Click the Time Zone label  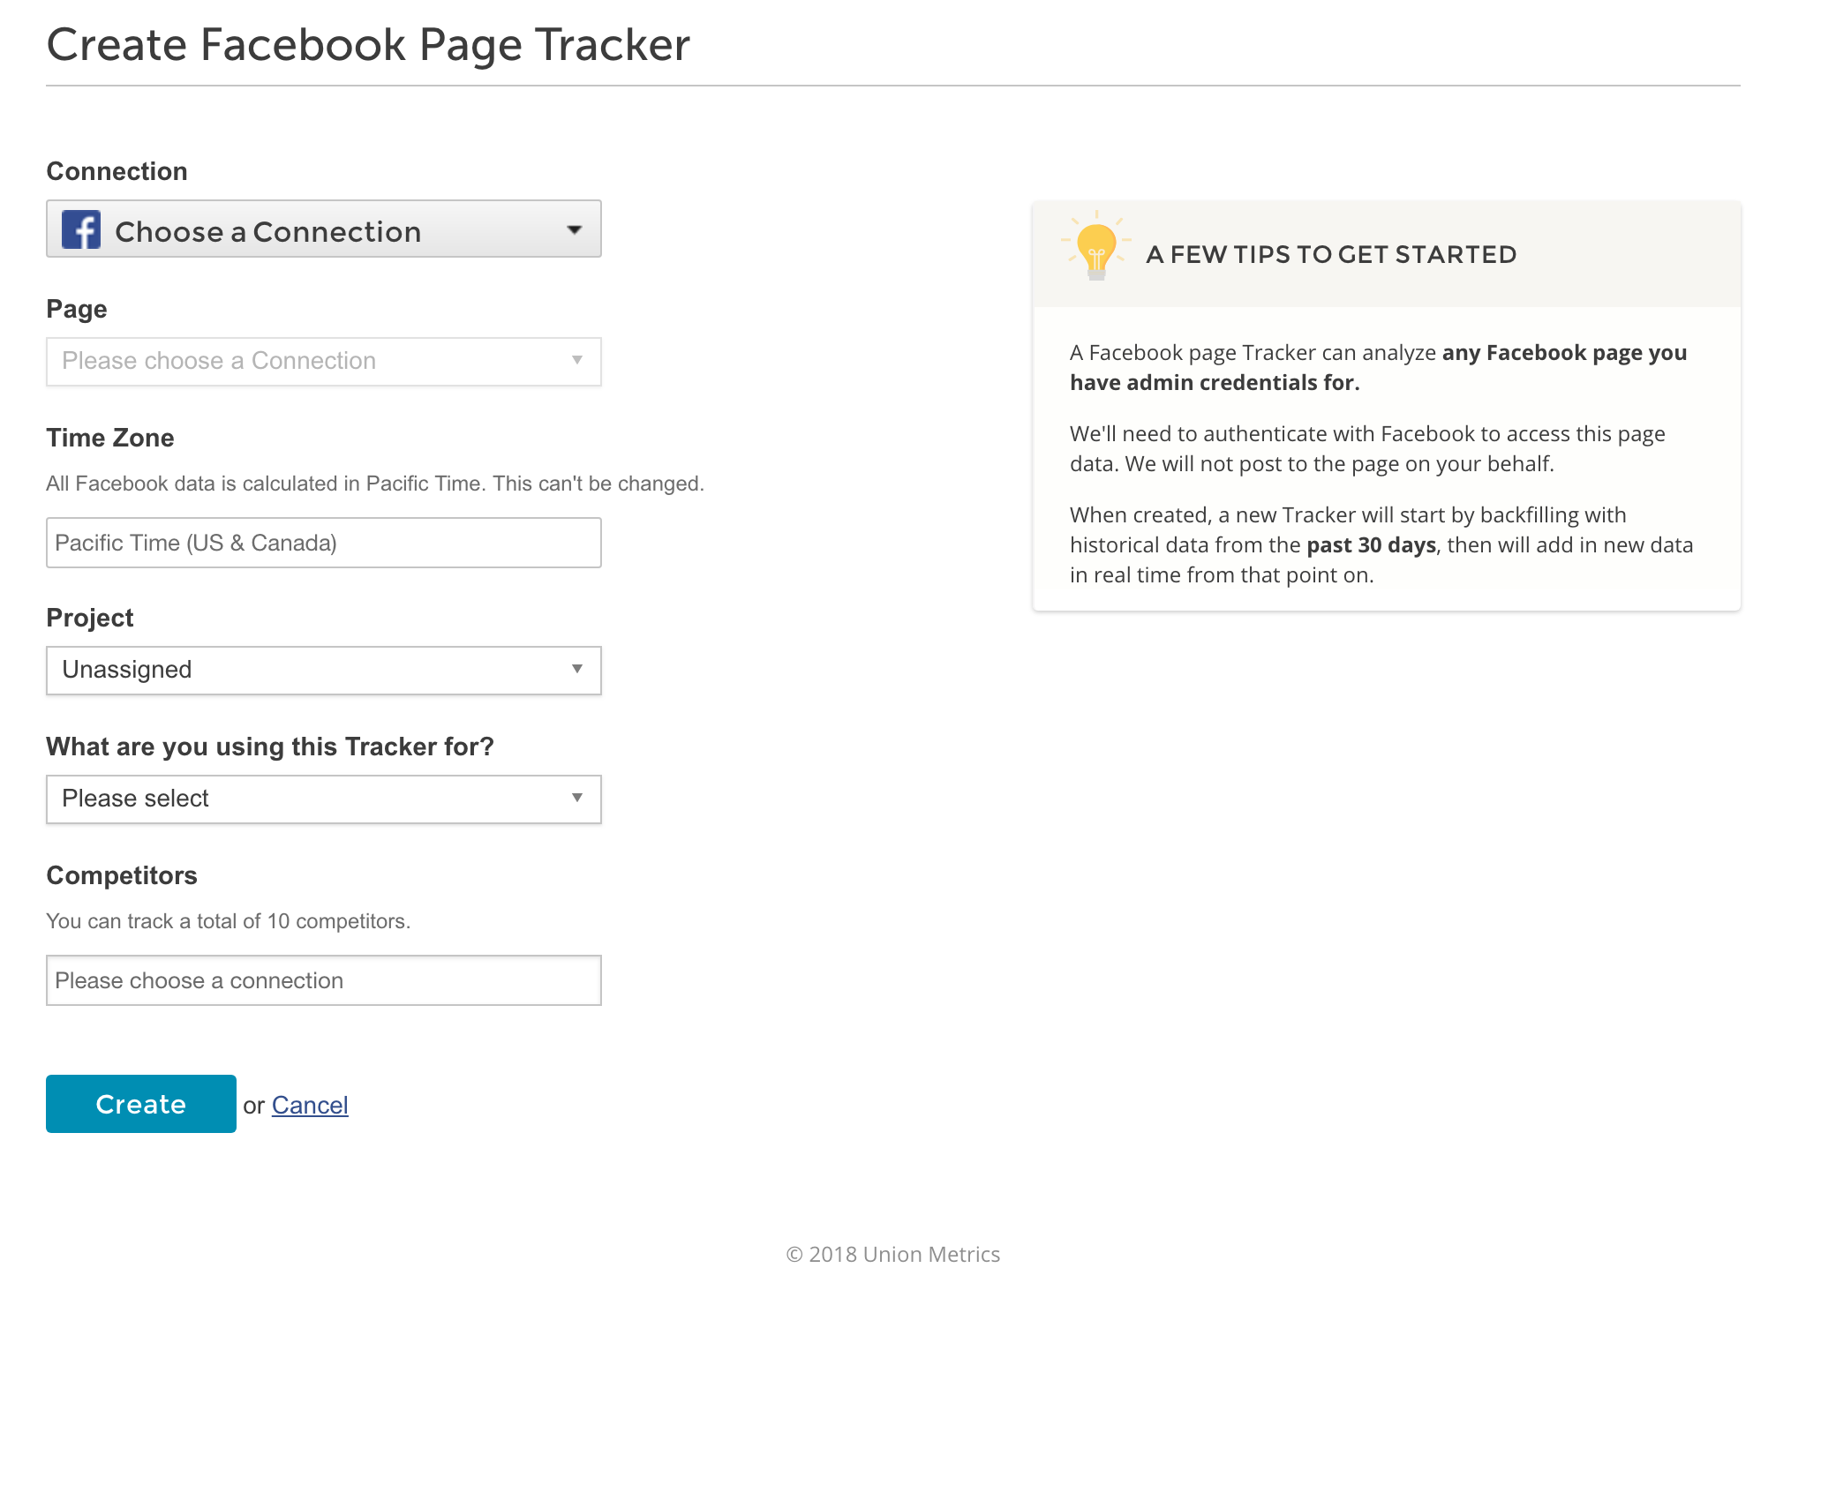tap(110, 438)
